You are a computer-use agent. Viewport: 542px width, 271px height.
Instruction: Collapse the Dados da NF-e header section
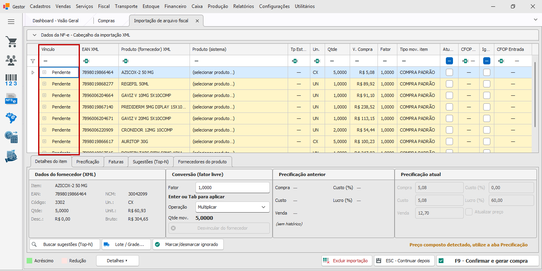tap(34, 35)
